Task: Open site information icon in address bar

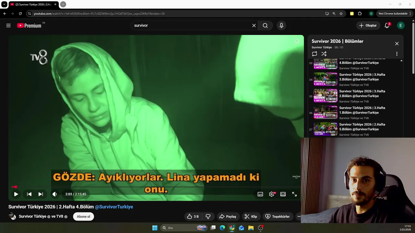Action: (30, 14)
